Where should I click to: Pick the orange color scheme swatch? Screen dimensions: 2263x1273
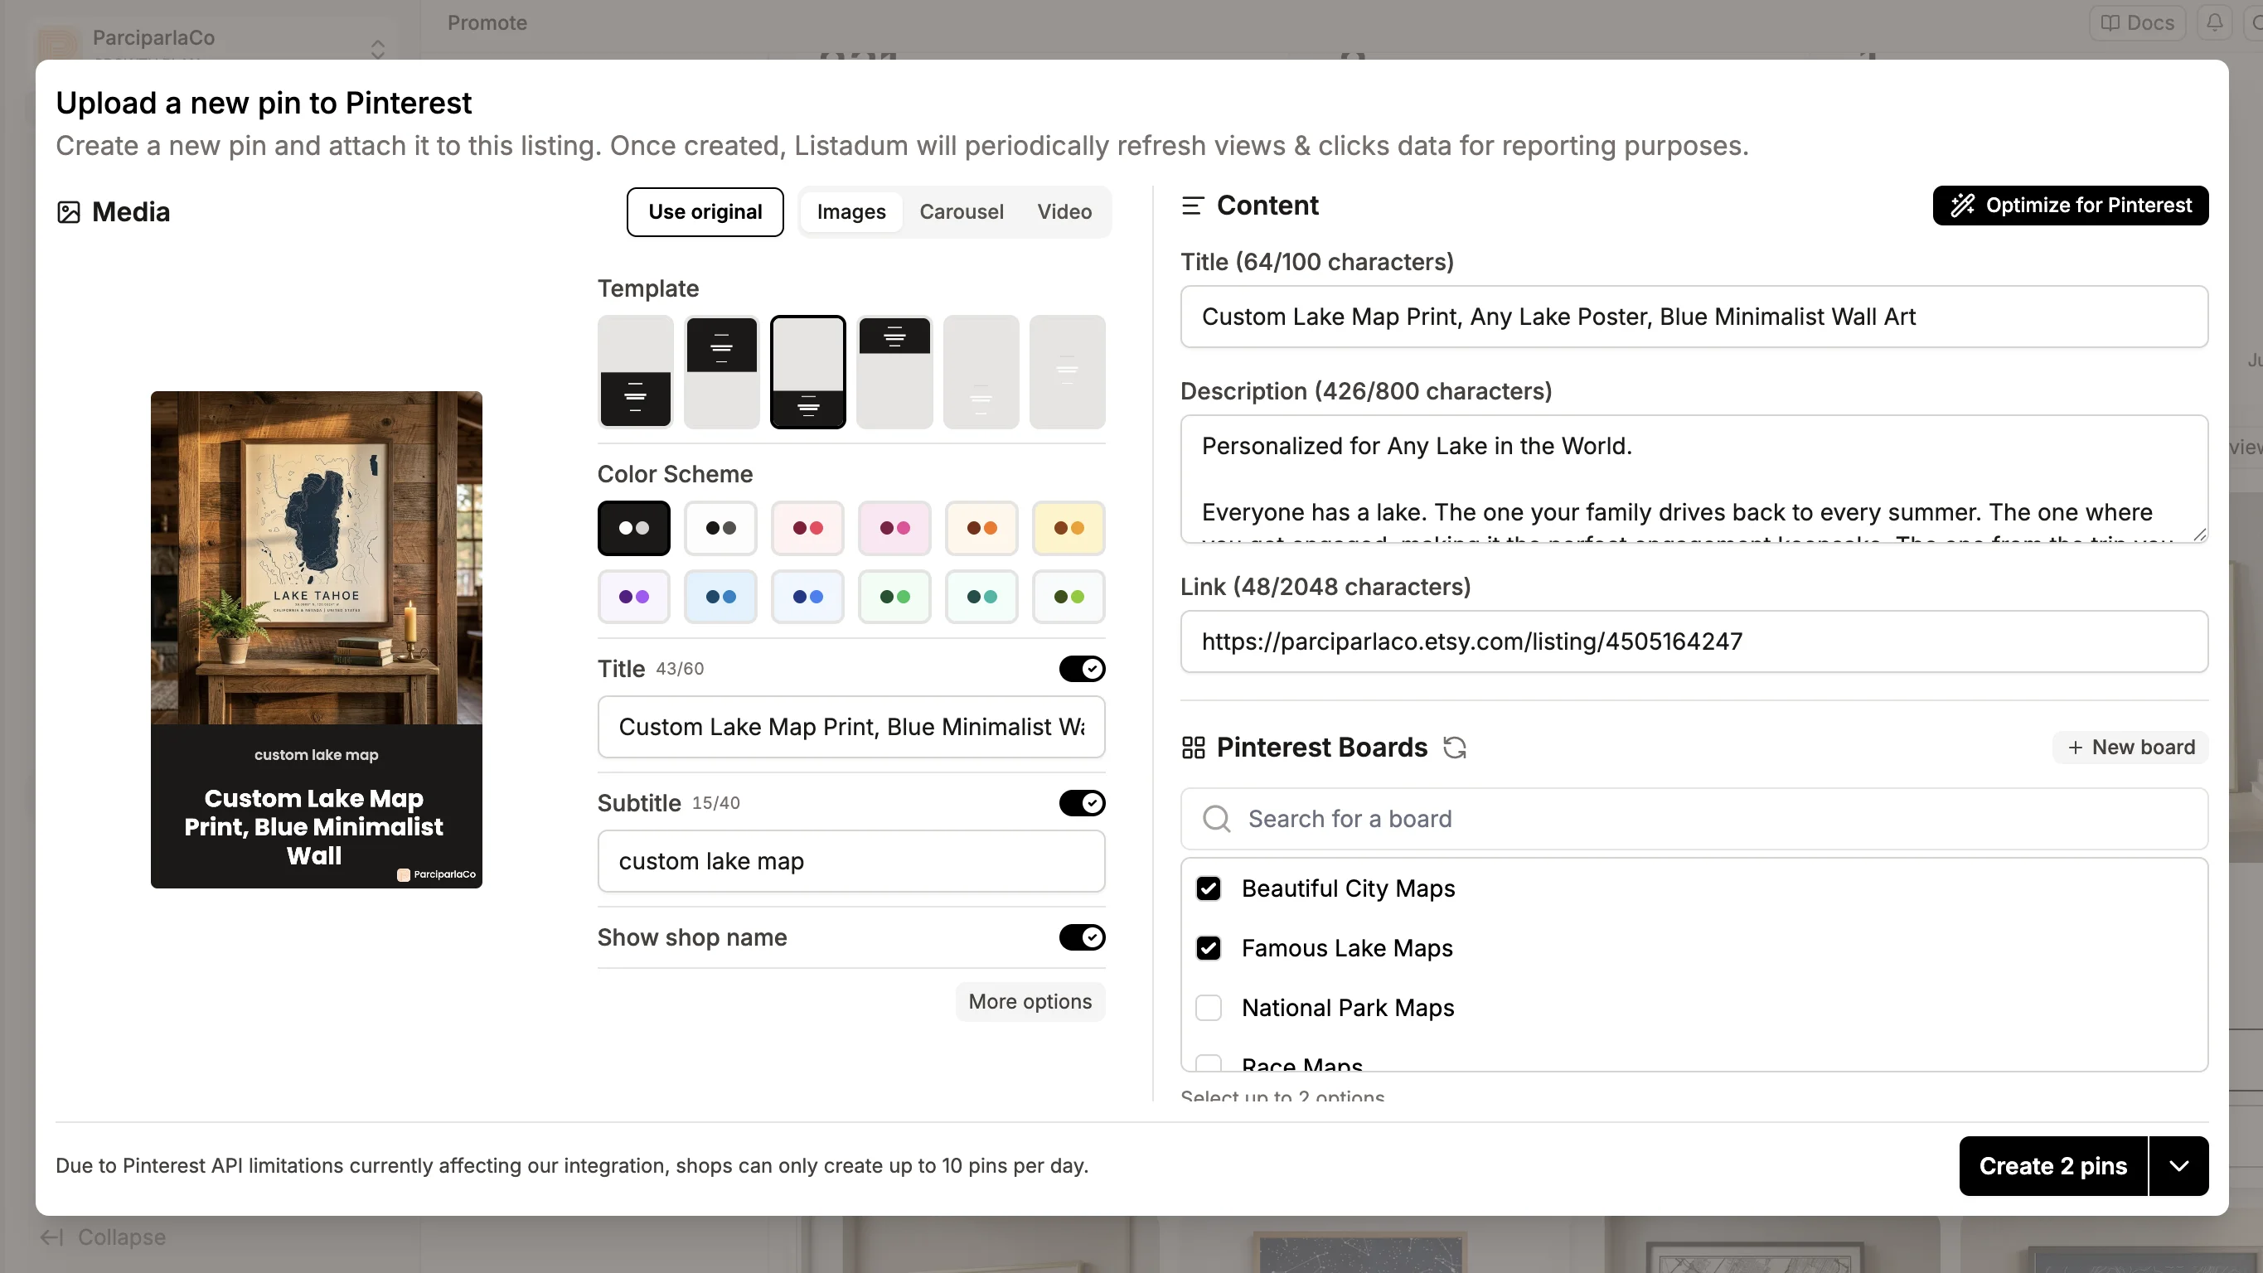coord(981,528)
